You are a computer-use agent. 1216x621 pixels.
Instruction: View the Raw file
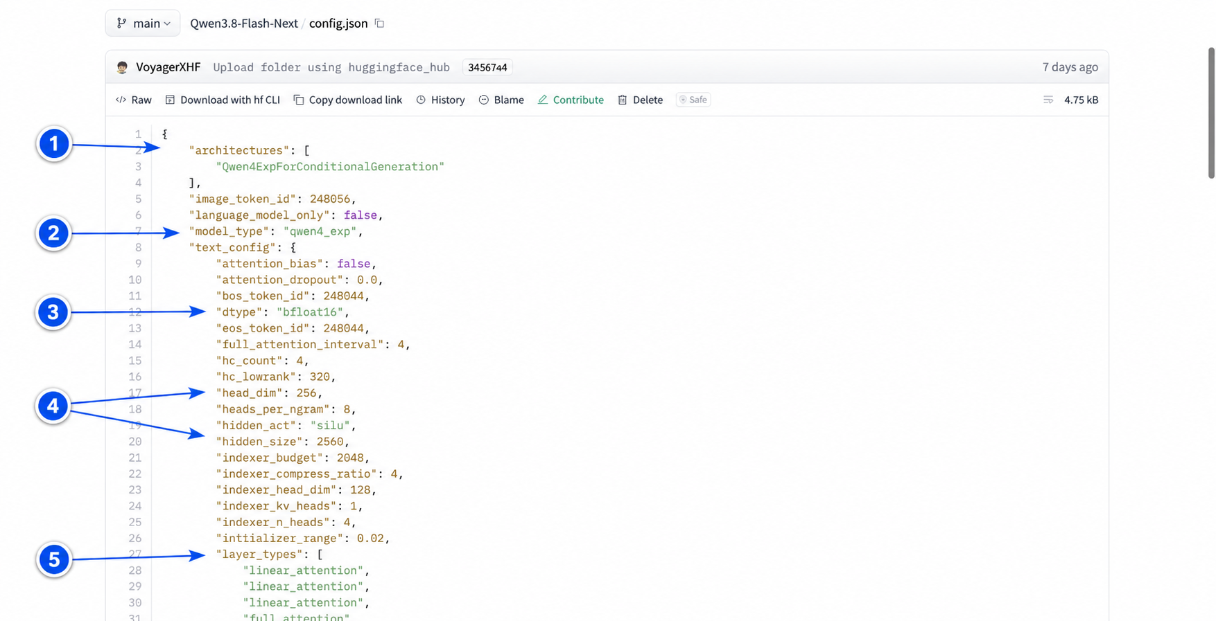click(x=134, y=100)
